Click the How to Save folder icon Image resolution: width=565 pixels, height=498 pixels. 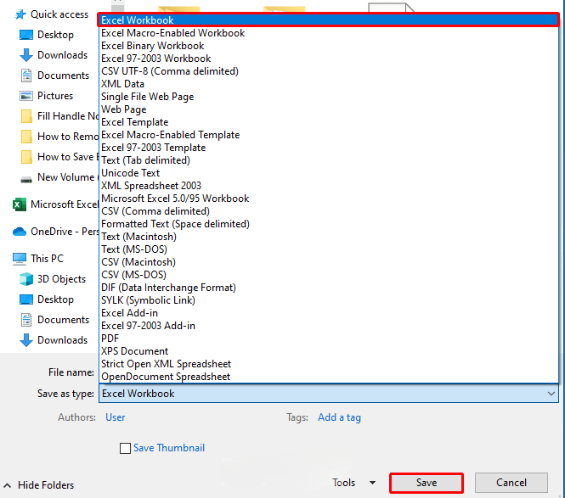(x=26, y=157)
